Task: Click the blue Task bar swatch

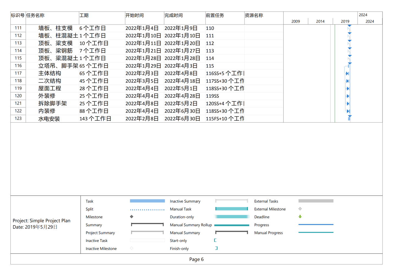Action: (147, 201)
